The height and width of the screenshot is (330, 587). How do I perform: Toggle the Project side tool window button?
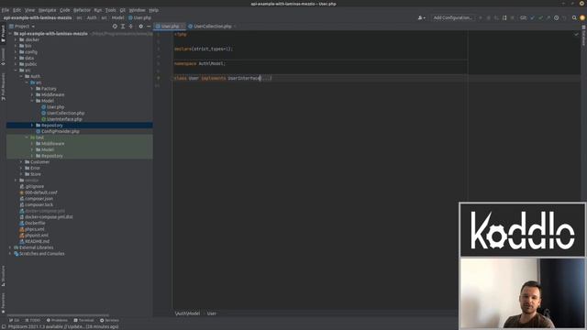3,34
